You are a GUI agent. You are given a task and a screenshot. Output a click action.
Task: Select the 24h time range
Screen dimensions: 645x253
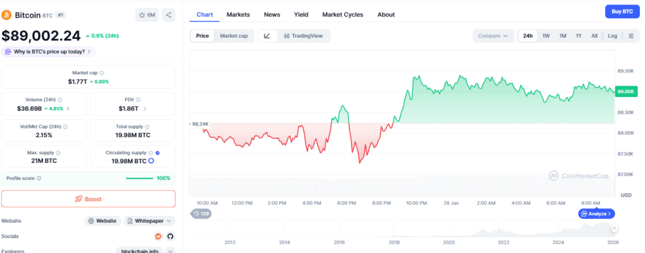coord(528,36)
